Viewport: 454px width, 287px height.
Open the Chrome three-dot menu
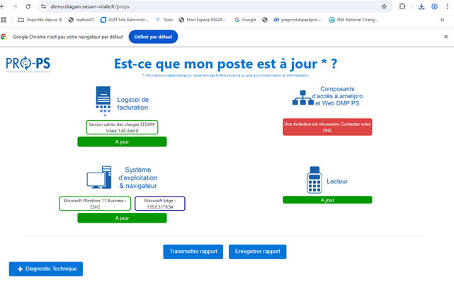click(446, 6)
